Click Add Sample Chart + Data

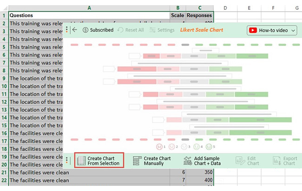(202, 161)
